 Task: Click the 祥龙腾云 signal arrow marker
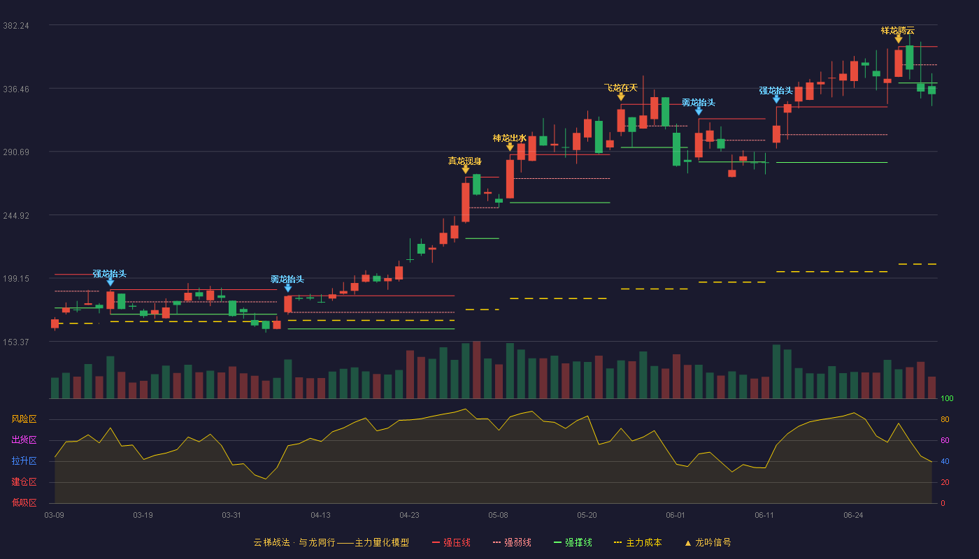point(899,39)
